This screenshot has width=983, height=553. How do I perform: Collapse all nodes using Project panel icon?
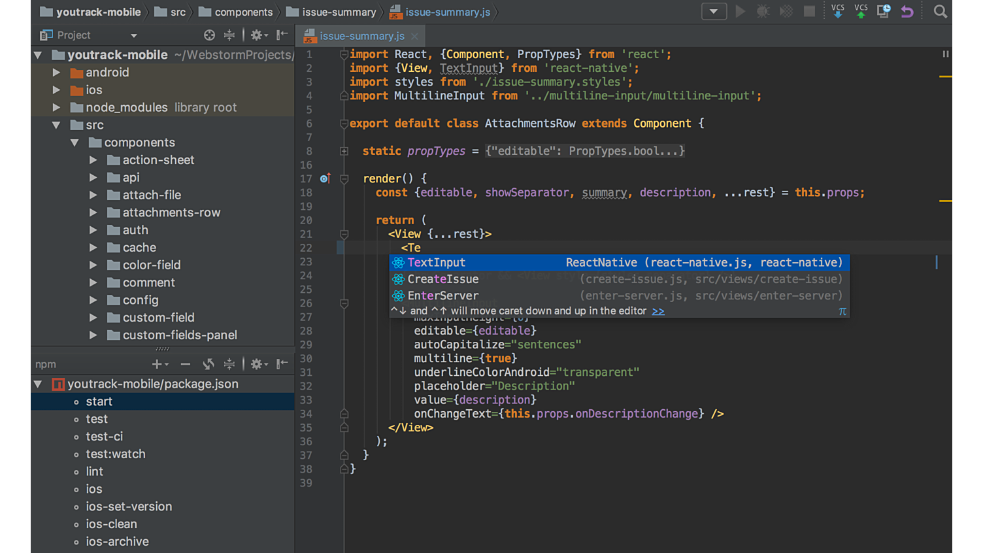(x=229, y=35)
